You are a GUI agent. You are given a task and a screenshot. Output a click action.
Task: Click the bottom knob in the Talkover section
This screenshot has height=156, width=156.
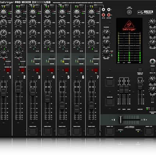[x=106, y=52]
